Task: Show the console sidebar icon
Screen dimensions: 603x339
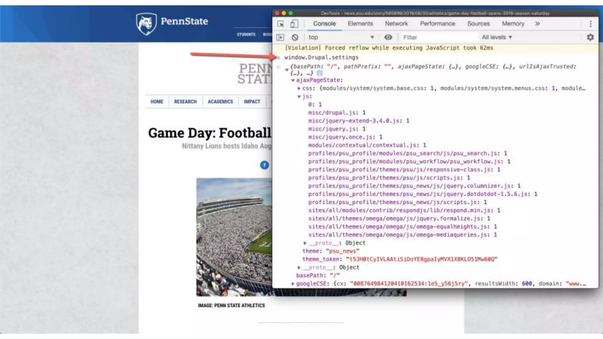Action: pyautogui.click(x=280, y=37)
